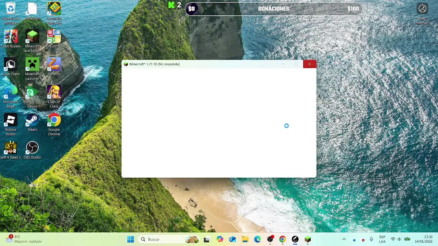Select the Geometry Dash Lite desktop icon
438x246 pixels.
(x=54, y=14)
